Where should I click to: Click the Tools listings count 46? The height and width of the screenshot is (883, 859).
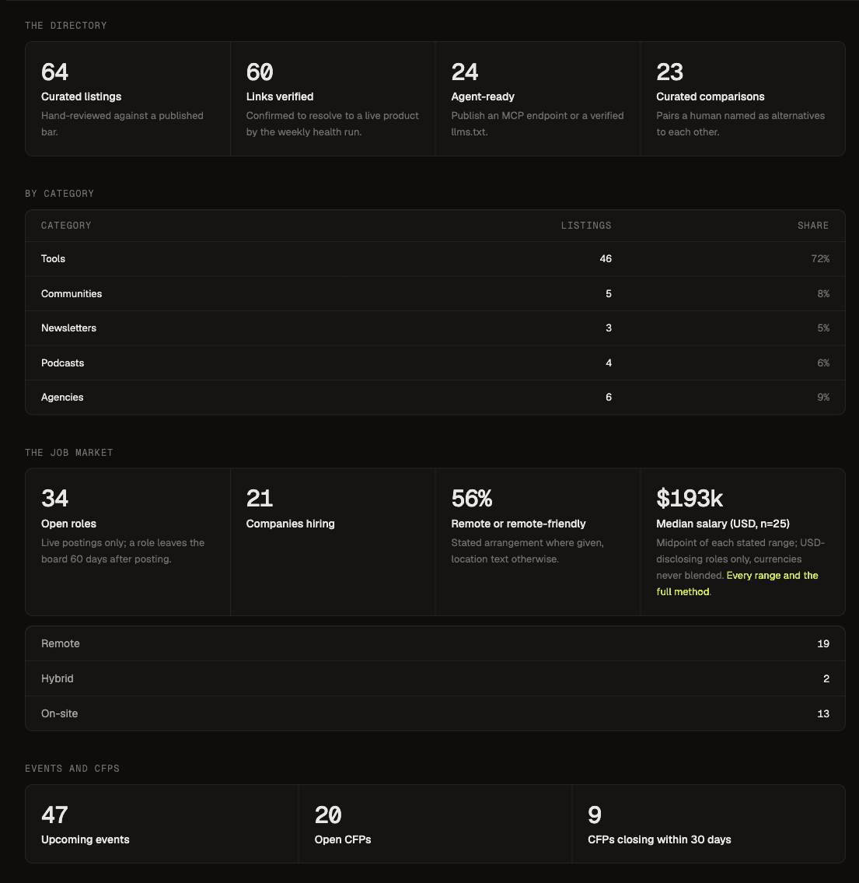point(606,259)
